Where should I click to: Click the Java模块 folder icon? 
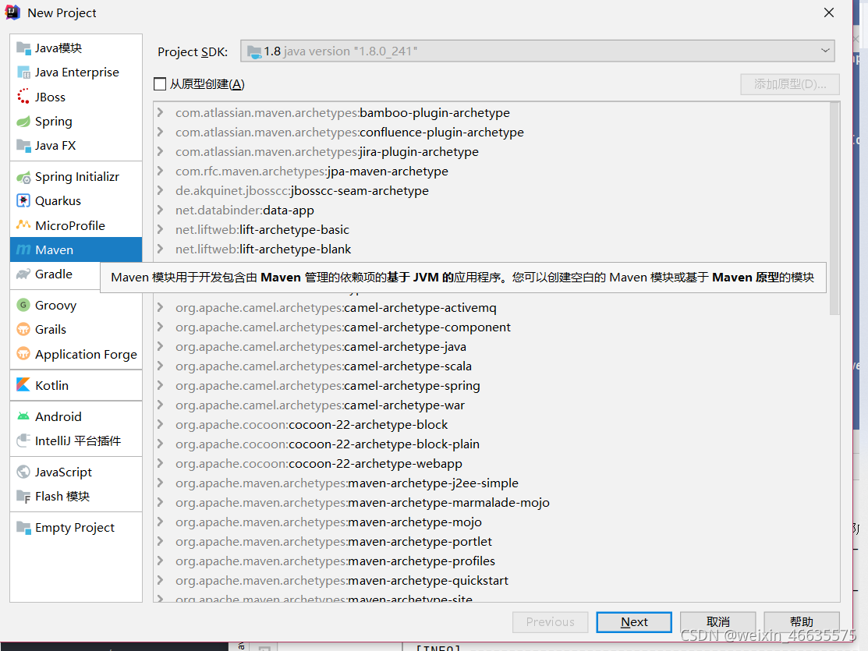click(23, 48)
